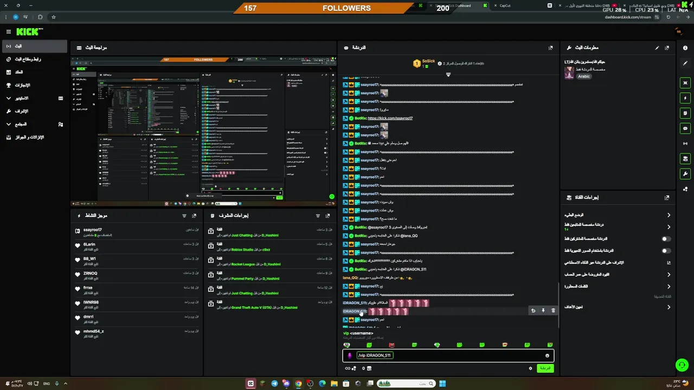Toggle the lightning actions widget in right toolbar
This screenshot has width=694, height=390.
click(x=685, y=98)
